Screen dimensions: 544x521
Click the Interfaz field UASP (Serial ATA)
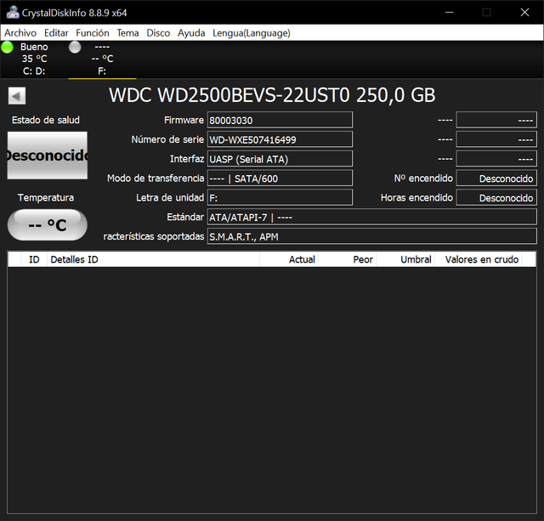coord(280,159)
